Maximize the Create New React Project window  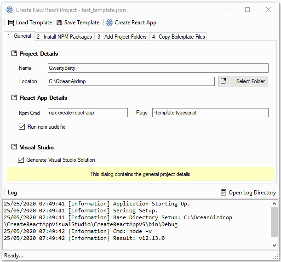(x=247, y=10)
